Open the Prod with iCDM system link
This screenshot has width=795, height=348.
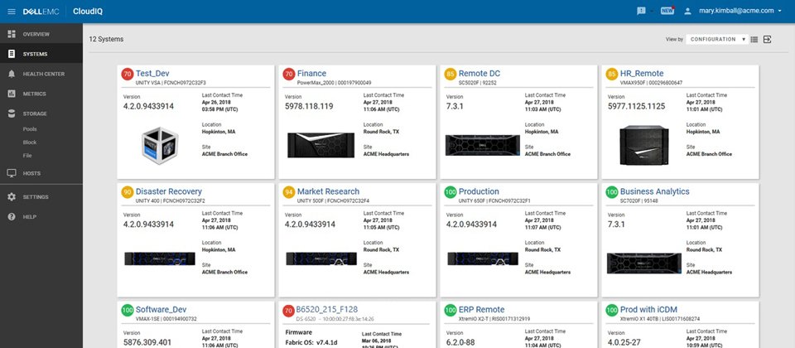(648, 309)
